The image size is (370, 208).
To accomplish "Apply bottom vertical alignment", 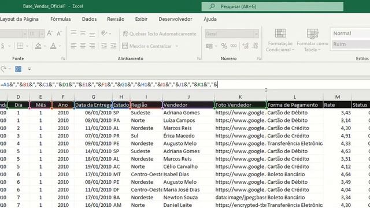I will (92, 35).
